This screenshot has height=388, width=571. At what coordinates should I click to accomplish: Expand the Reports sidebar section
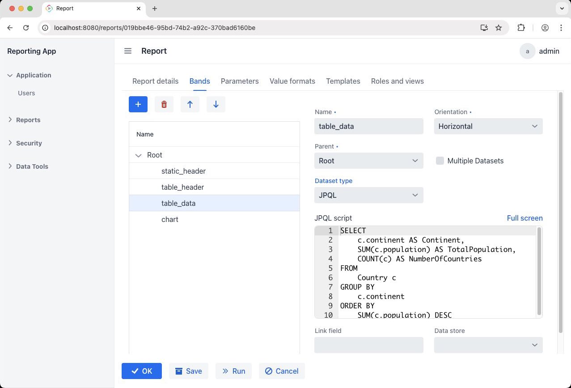point(24,120)
